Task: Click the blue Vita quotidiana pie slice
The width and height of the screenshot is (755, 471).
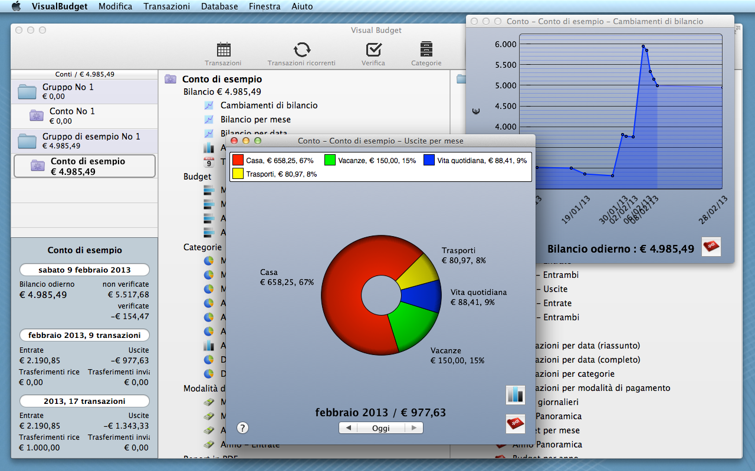Action: pyautogui.click(x=422, y=297)
